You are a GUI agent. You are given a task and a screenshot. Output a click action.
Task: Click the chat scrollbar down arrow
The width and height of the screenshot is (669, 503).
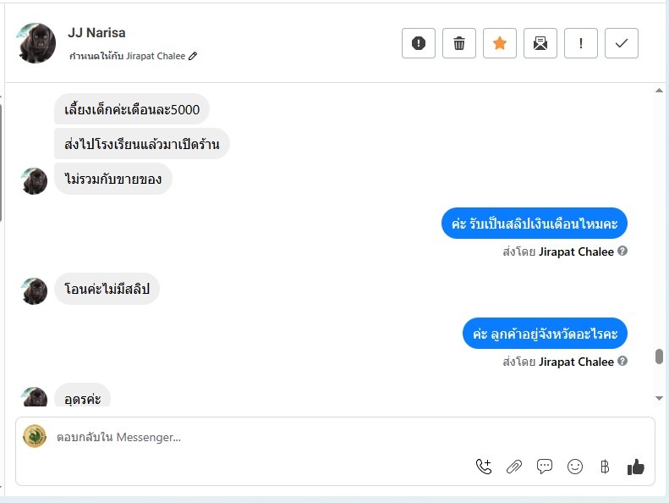coord(659,398)
